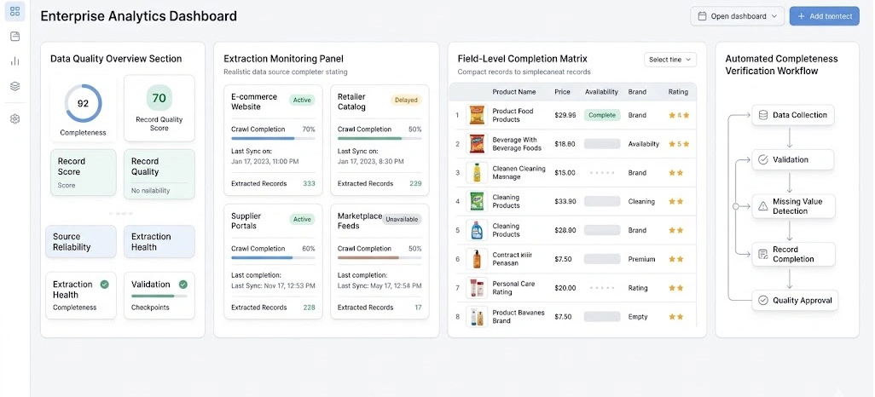
Task: Sort by Product Name column header
Action: pyautogui.click(x=514, y=92)
